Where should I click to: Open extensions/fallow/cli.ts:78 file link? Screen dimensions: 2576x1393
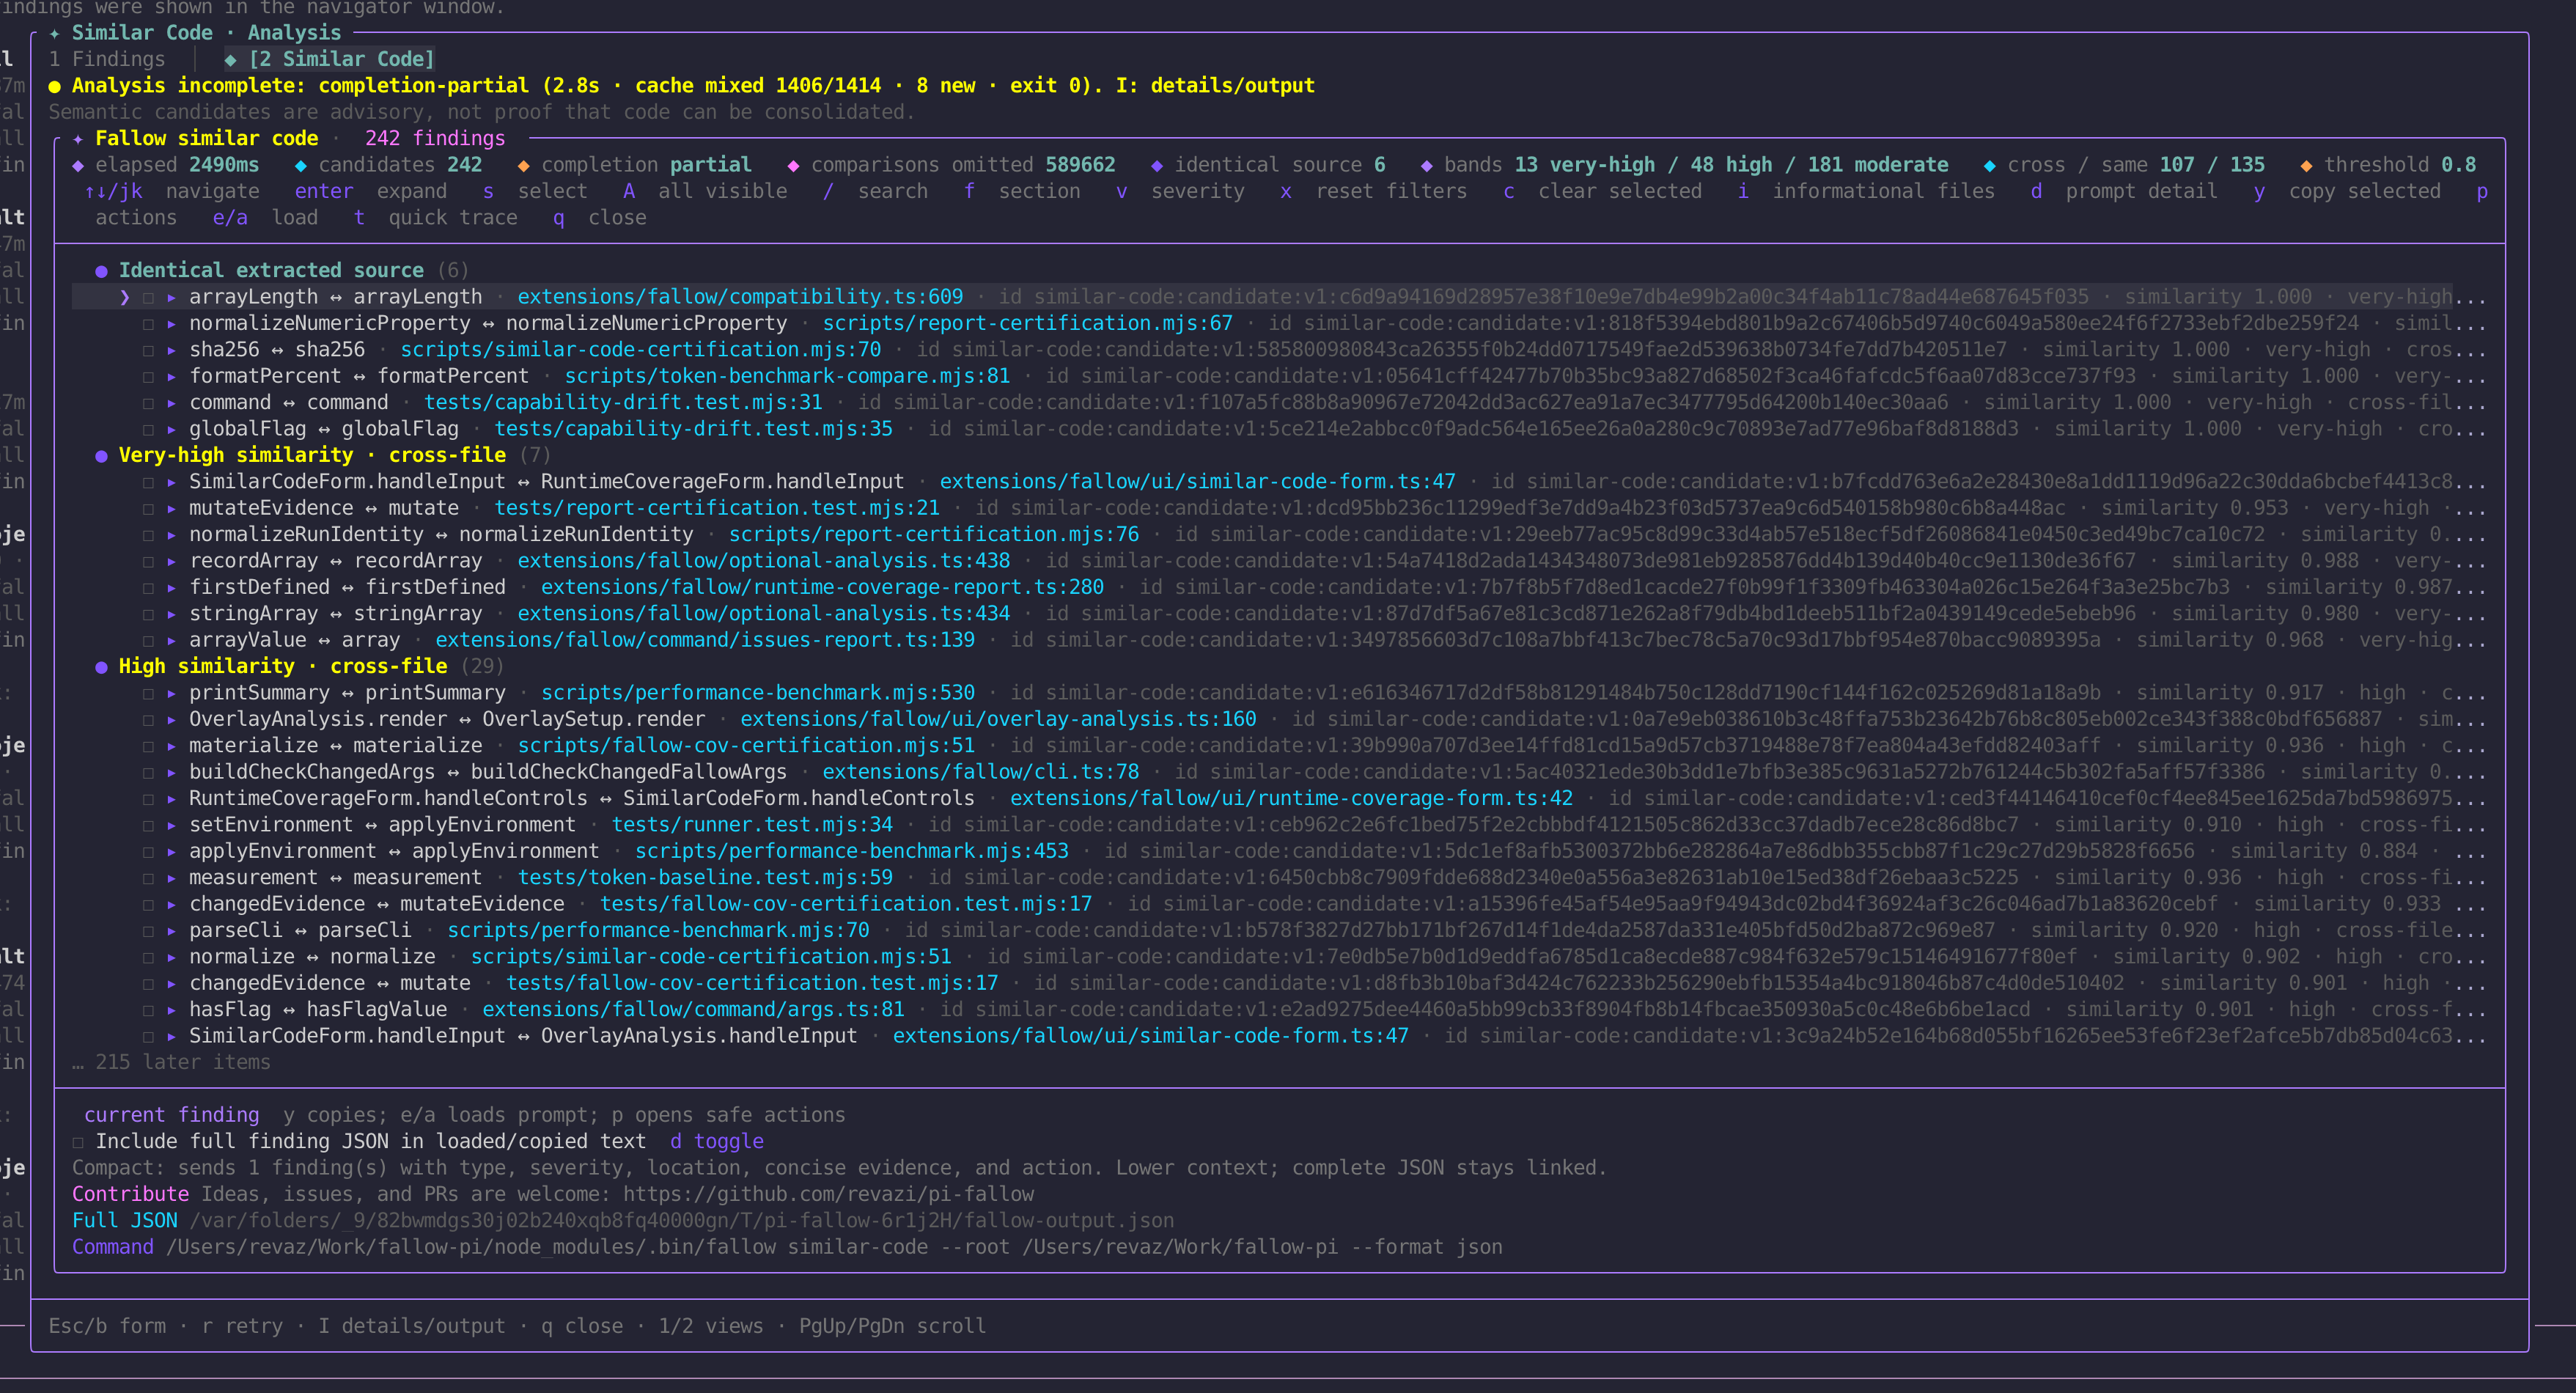(x=981, y=773)
